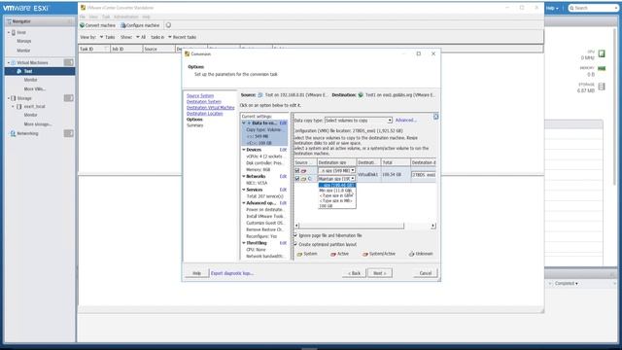This screenshot has width=622, height=350.
Task: Click the Navigator panel header icon
Action: pyautogui.click(x=9, y=21)
